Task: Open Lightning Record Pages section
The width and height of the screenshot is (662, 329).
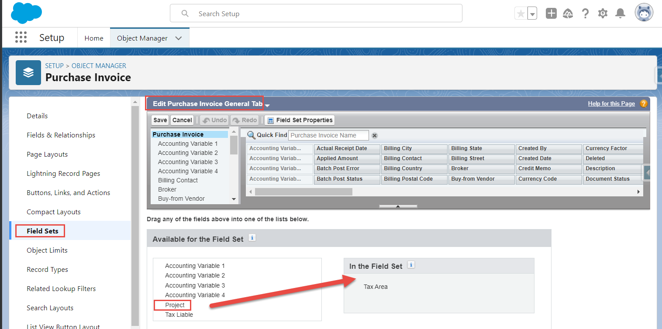Action: click(x=63, y=173)
